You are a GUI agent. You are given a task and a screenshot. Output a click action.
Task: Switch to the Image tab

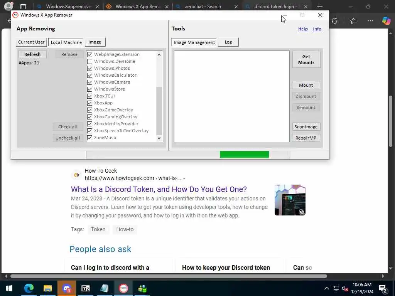95,42
